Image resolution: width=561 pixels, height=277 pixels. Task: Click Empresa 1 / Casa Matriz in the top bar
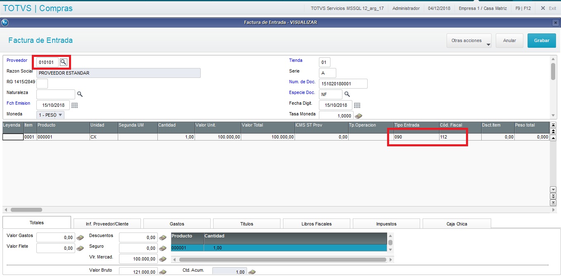[x=483, y=8]
